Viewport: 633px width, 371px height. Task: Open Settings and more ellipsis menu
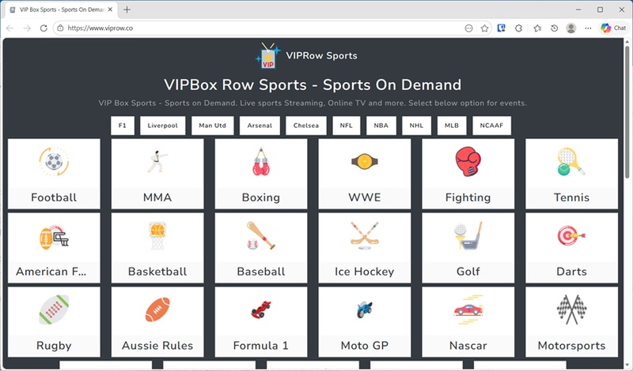point(588,28)
